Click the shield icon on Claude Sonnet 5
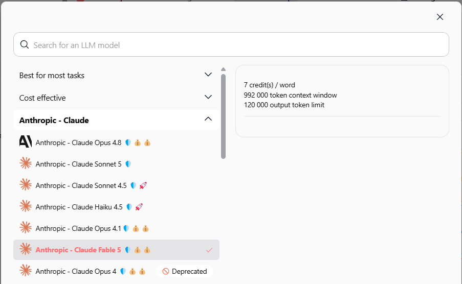This screenshot has width=462, height=284. point(128,164)
